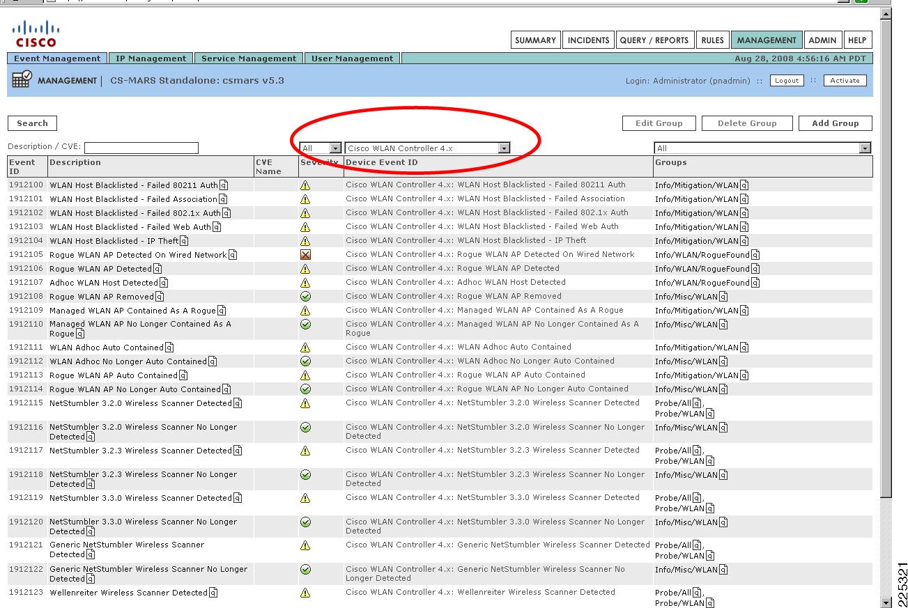Click the Activate button
This screenshot has height=608, width=908.
[x=845, y=81]
